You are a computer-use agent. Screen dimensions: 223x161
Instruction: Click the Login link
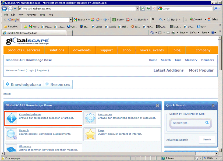31,71
